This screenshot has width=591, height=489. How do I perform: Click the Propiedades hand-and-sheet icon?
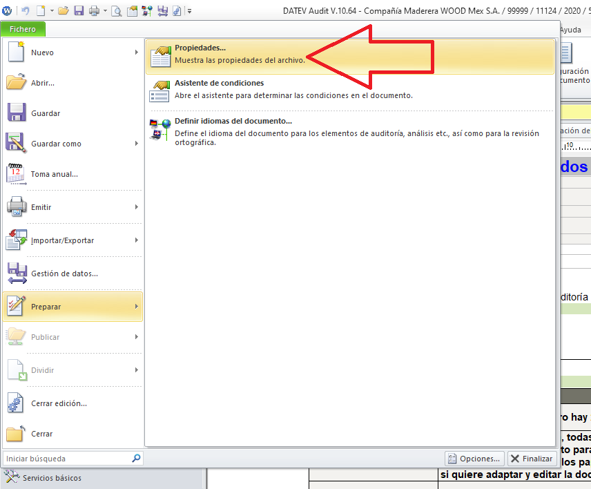point(161,56)
